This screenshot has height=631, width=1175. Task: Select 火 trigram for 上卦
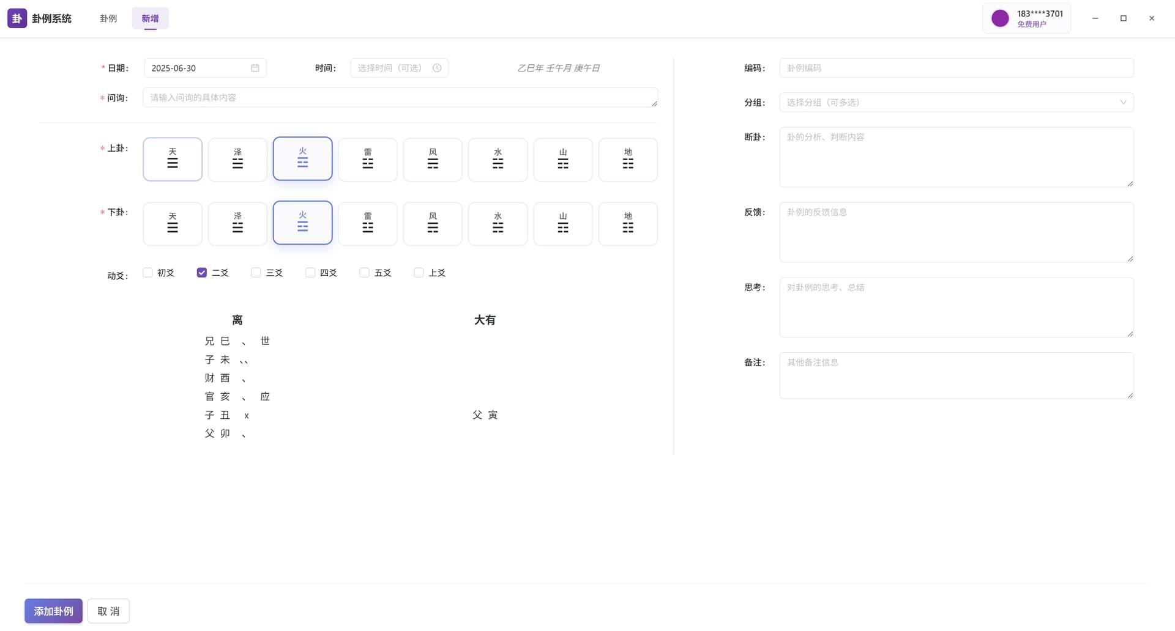(303, 159)
